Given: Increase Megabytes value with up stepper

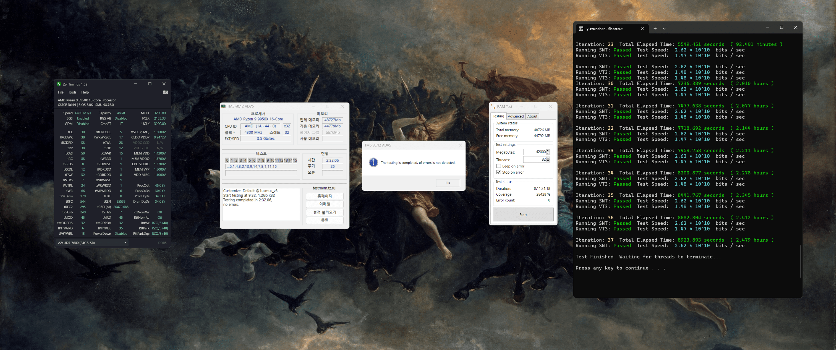Looking at the screenshot, I should coord(548,150).
